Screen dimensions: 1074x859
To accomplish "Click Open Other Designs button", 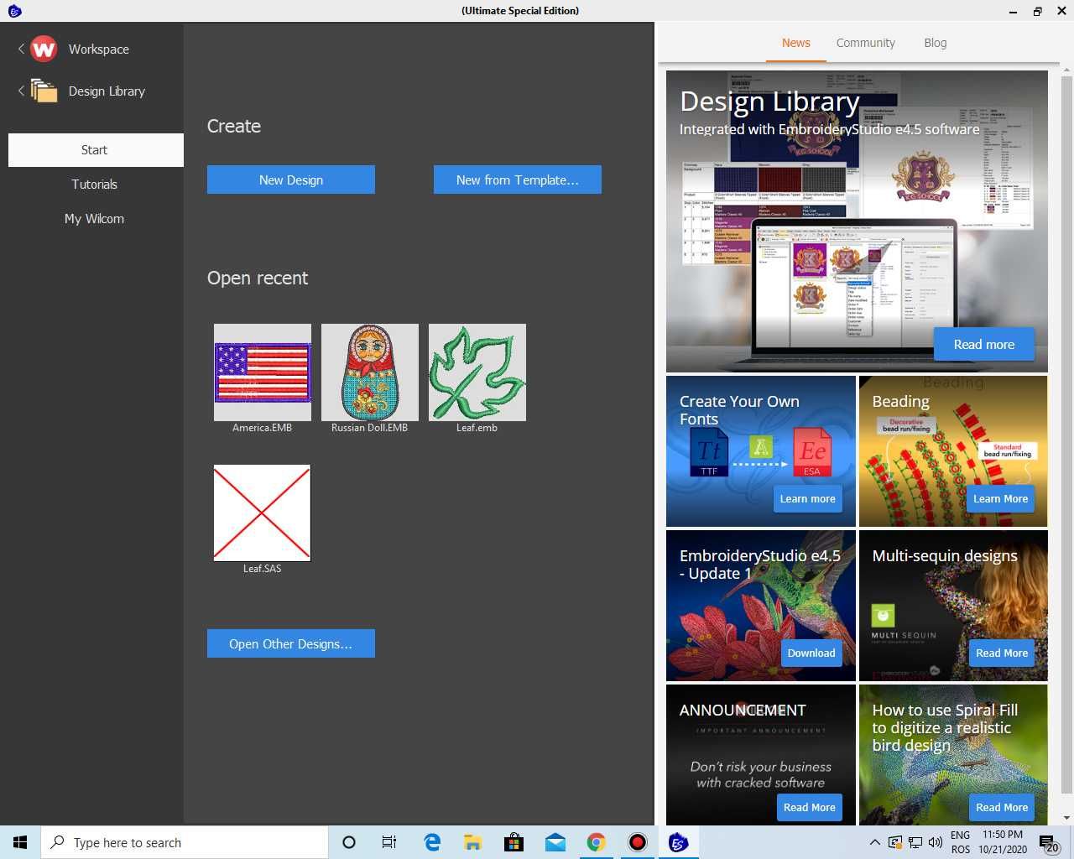I will point(291,643).
